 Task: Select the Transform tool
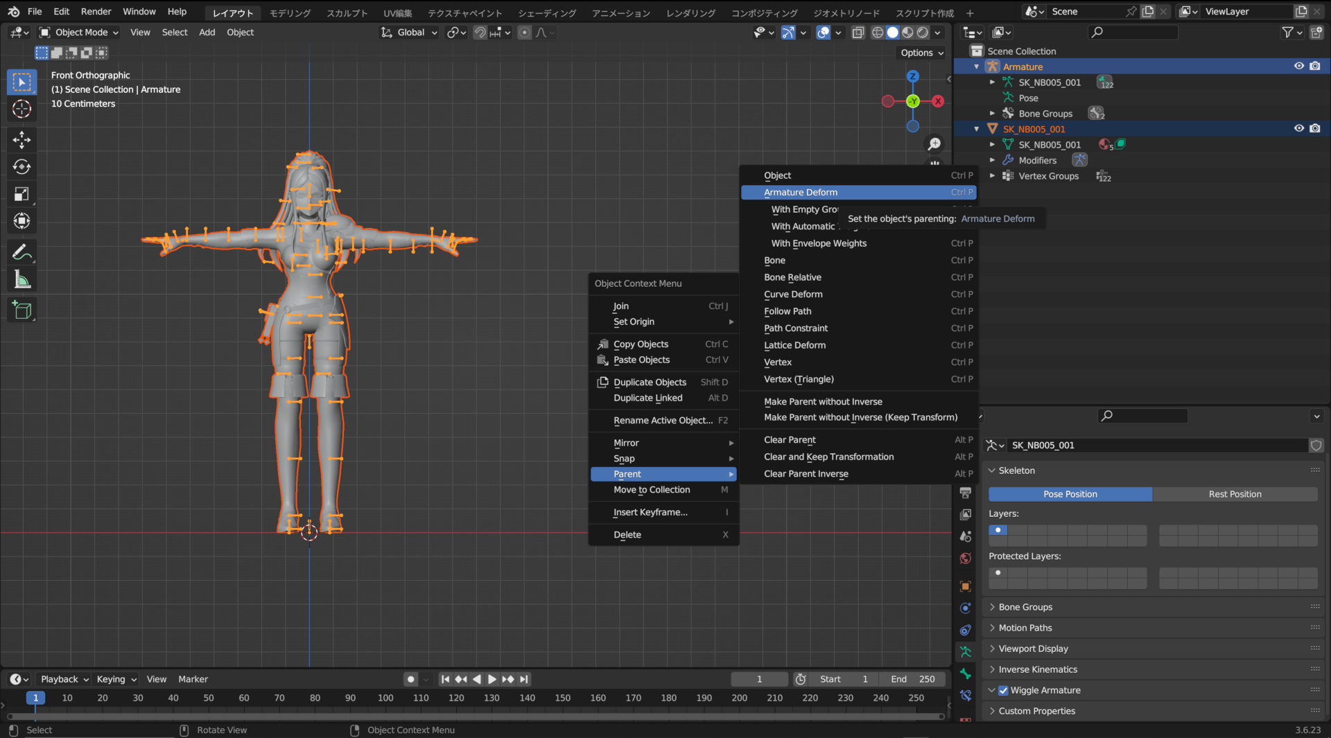click(x=21, y=221)
